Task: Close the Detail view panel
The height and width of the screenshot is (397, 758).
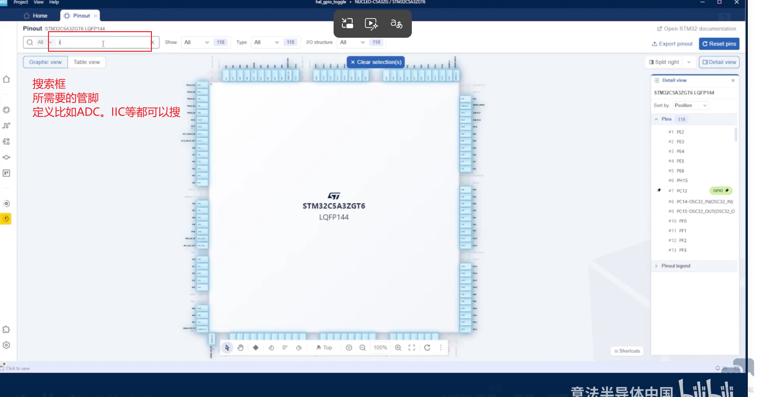Action: click(733, 81)
